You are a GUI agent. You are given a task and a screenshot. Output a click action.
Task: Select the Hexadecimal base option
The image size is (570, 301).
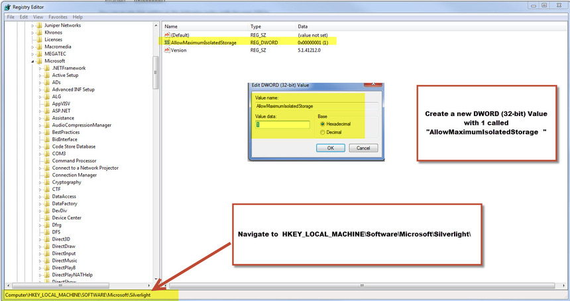tap(322, 124)
